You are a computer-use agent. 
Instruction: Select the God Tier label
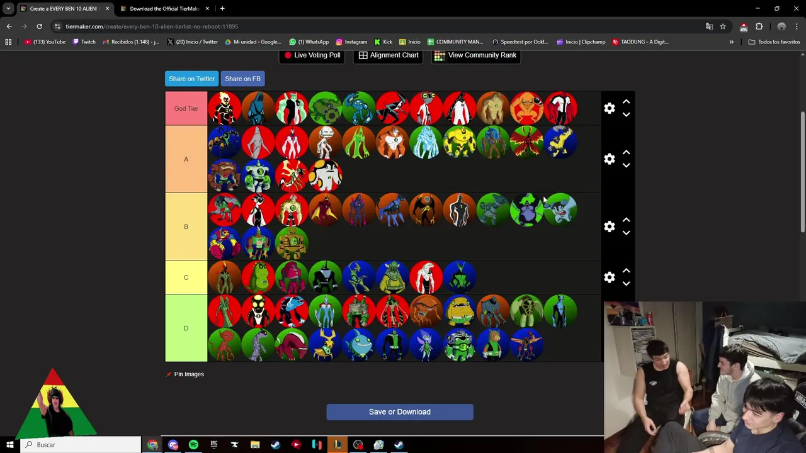(186, 108)
